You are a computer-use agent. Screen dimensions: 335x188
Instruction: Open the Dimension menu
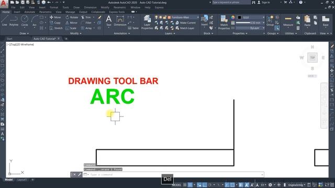click(90, 7)
